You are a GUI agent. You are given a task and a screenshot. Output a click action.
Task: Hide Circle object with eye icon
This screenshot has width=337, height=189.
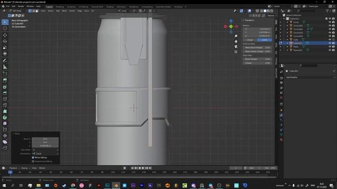pos(330,22)
